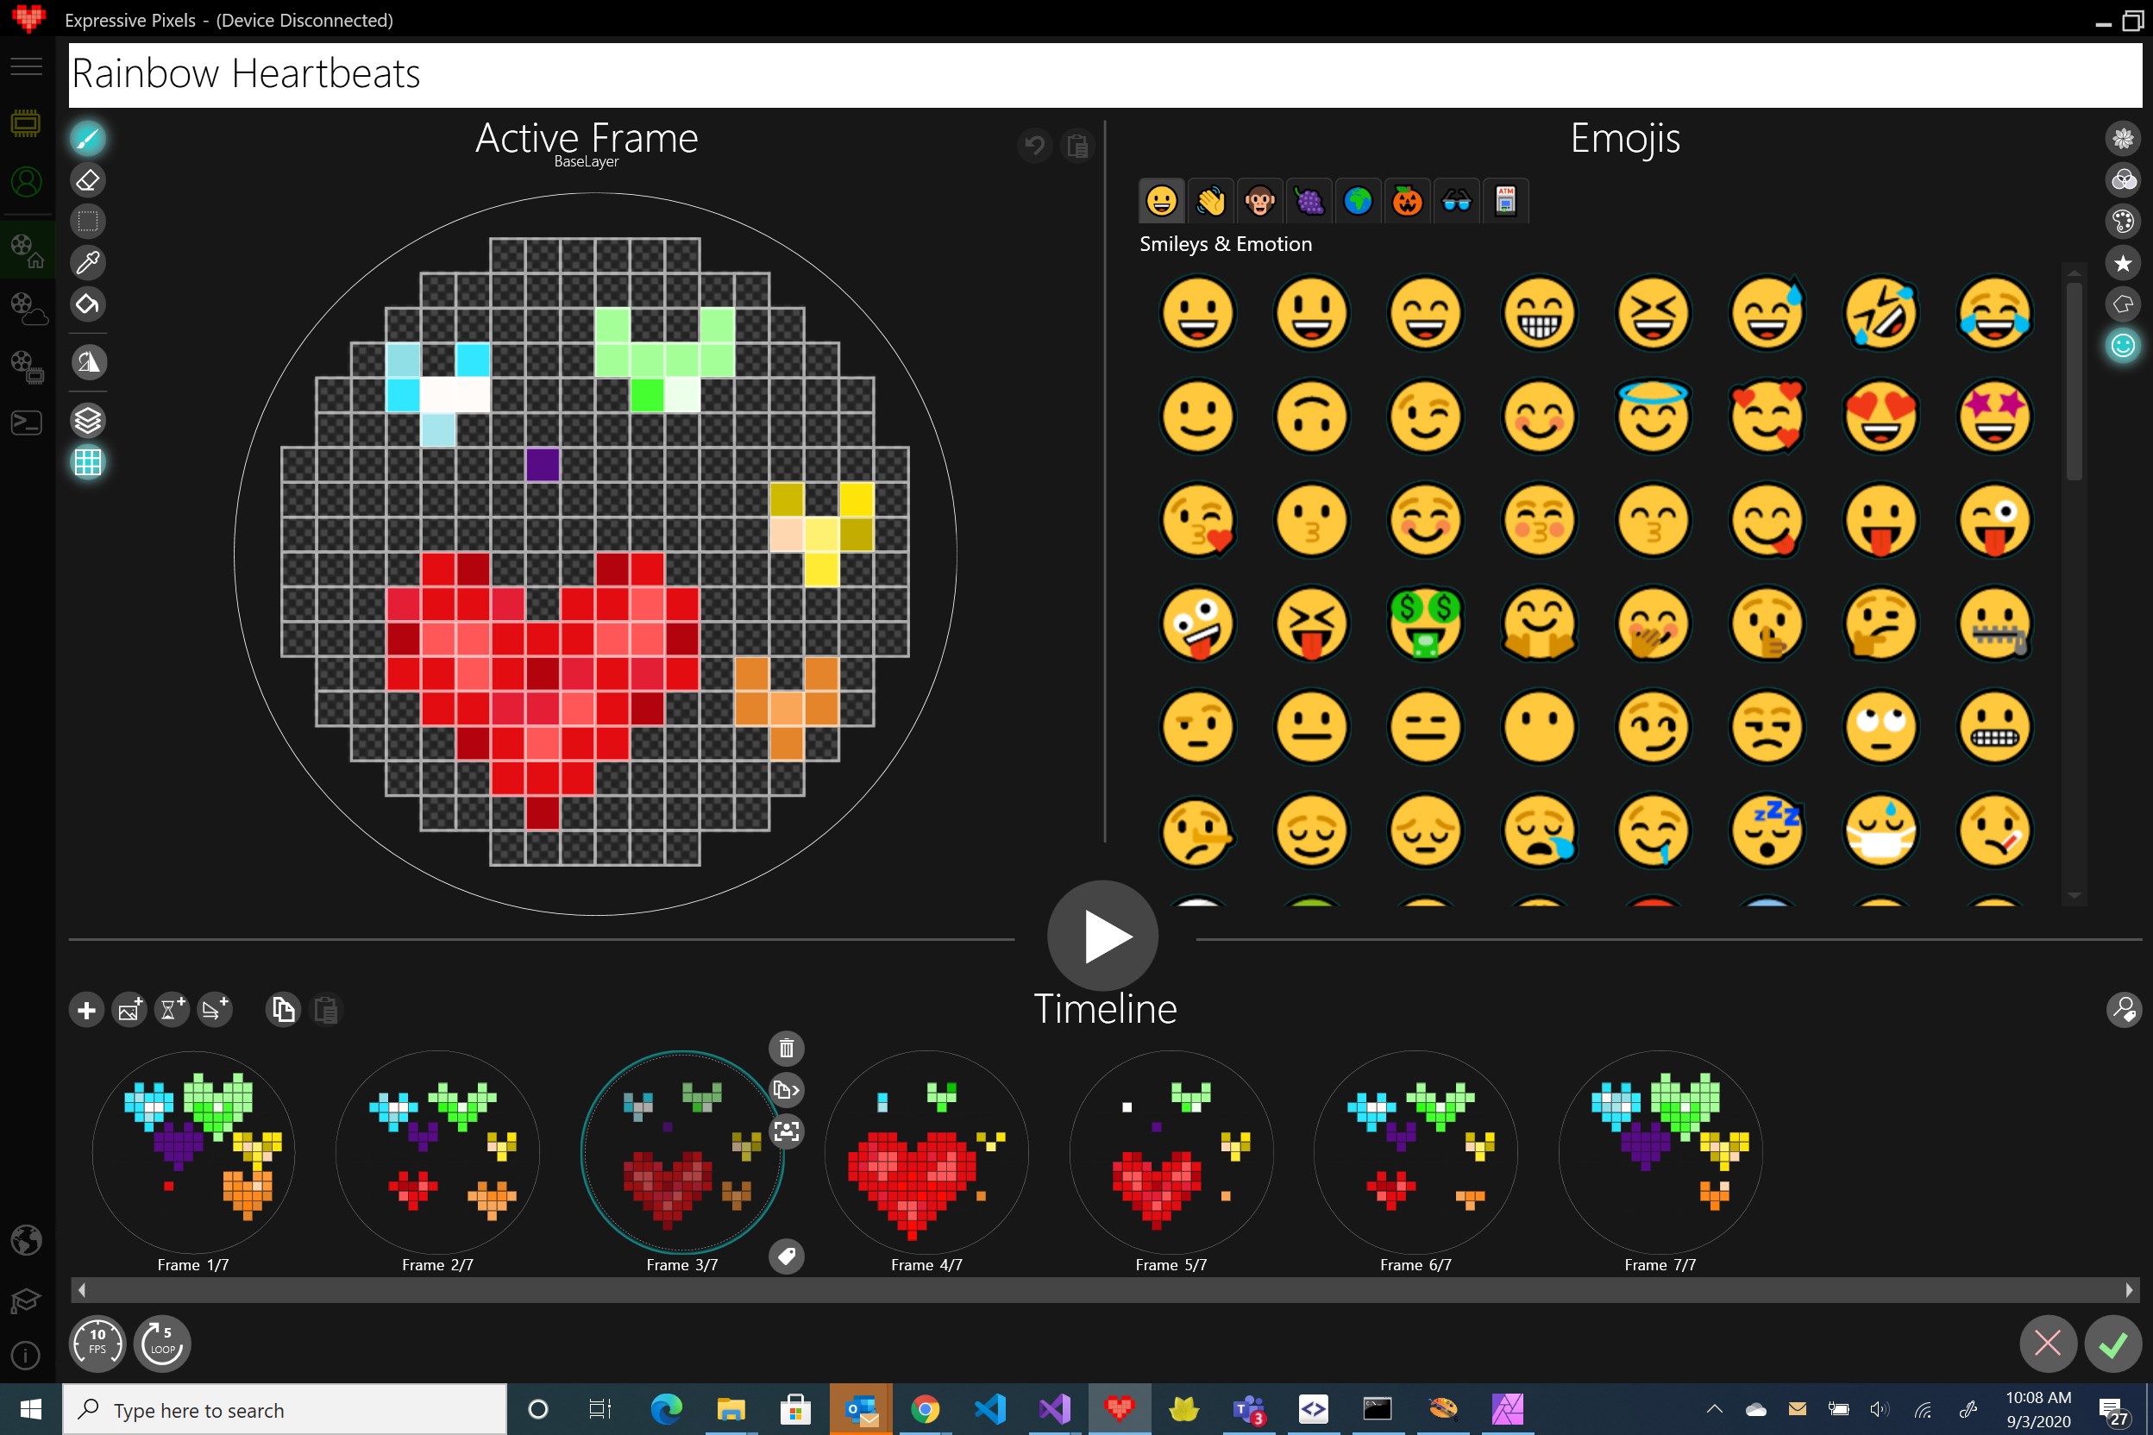Open the color palette panel
Viewport: 2153px width, 1435px height.
tap(2123, 222)
